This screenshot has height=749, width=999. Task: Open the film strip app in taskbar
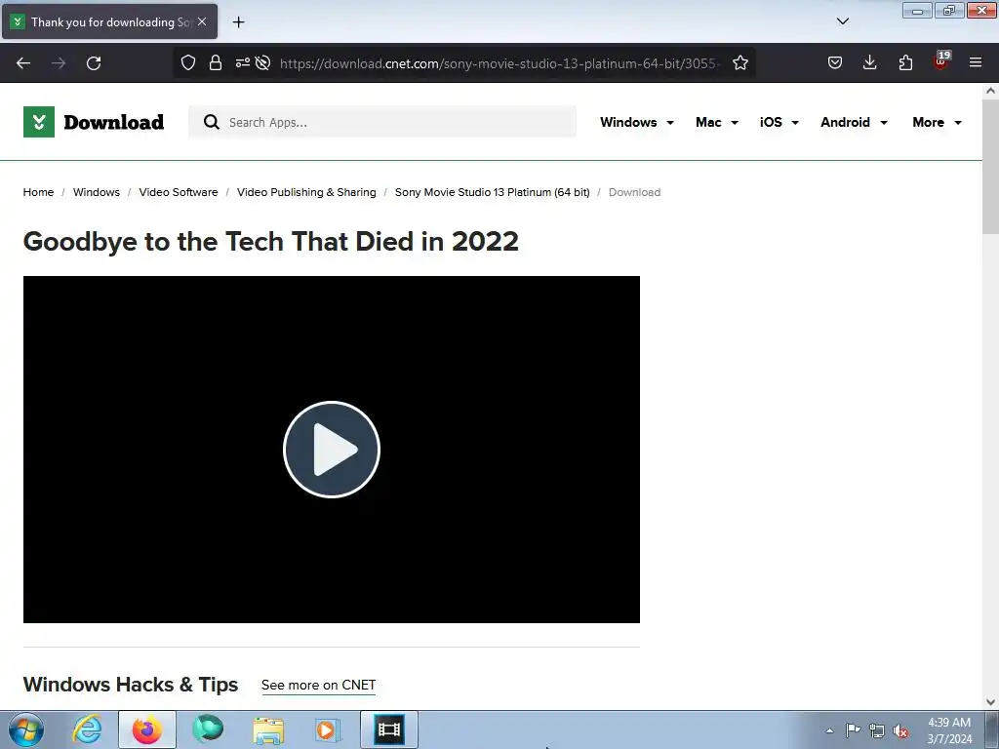[x=389, y=729]
